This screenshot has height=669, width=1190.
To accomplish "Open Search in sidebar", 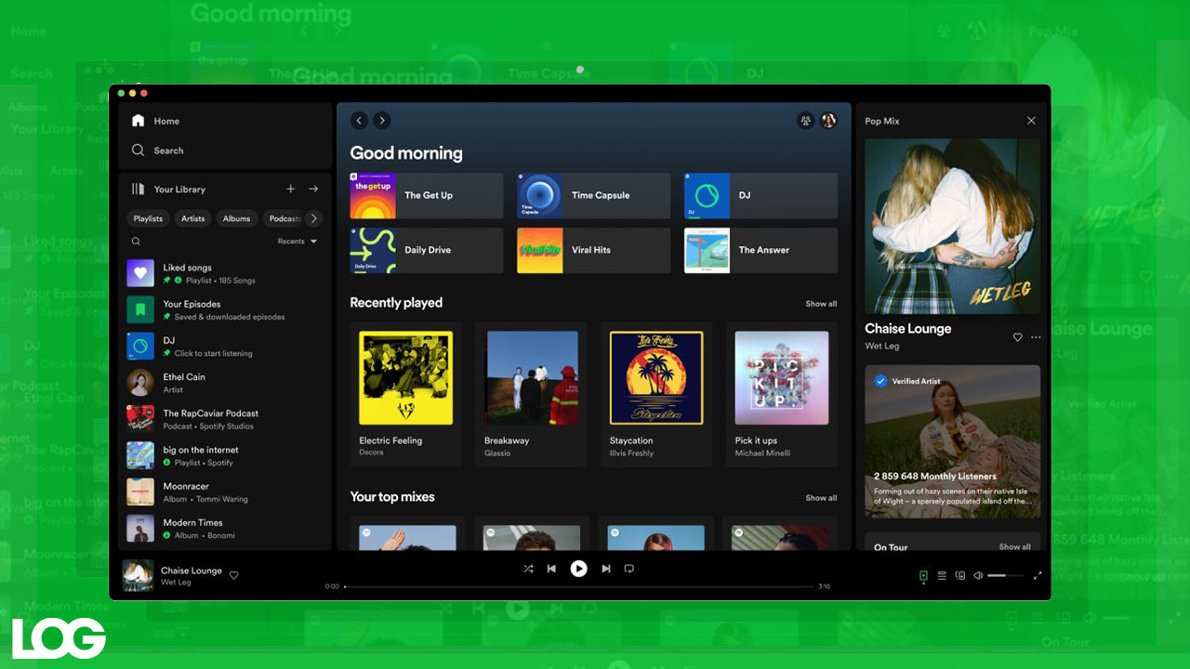I will pos(157,151).
